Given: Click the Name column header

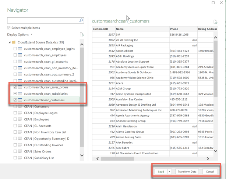Looking at the screenshot, I should tap(142, 29).
